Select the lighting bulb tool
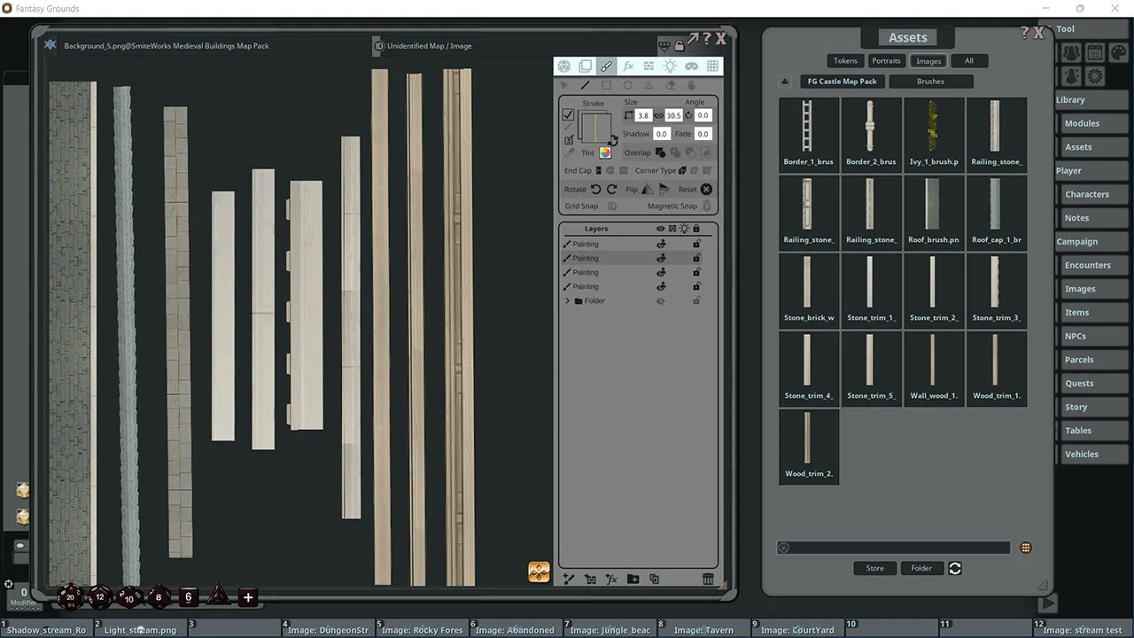 670,66
